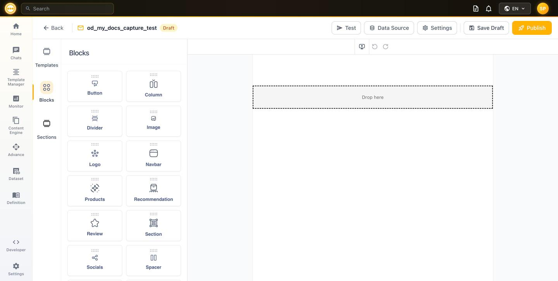This screenshot has height=281, width=558.
Task: Click the Test button
Action: [x=346, y=28]
